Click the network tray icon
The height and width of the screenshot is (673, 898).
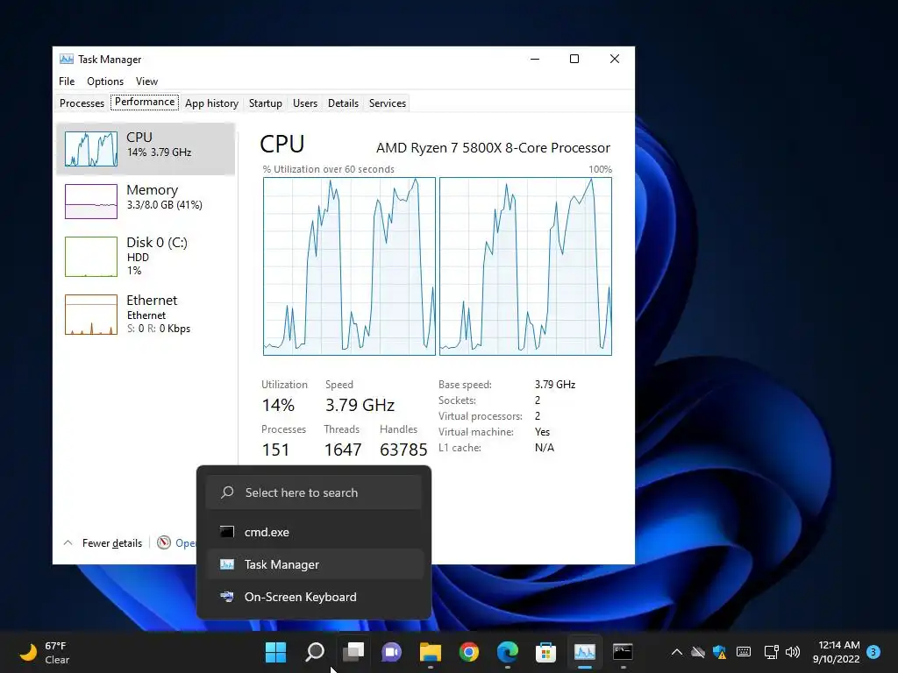(x=771, y=652)
